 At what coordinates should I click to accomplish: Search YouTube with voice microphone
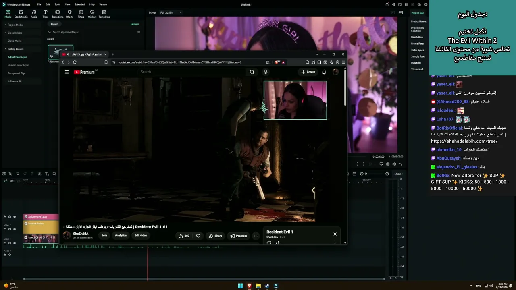pyautogui.click(x=265, y=72)
